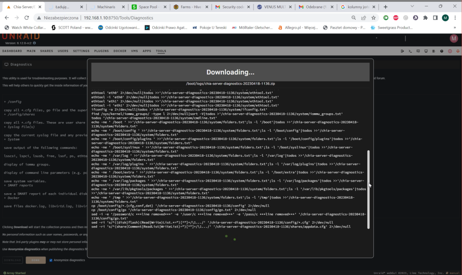This screenshot has height=275, width=462.
Task: Click the Unraid system info monitor icon
Action: pyautogui.click(x=426, y=51)
